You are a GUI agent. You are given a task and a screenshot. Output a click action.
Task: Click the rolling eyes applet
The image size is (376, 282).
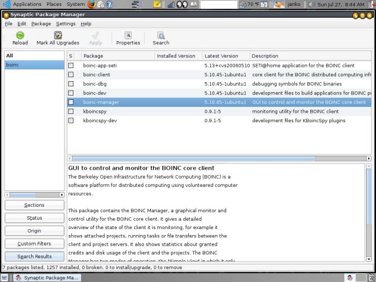click(182, 4)
